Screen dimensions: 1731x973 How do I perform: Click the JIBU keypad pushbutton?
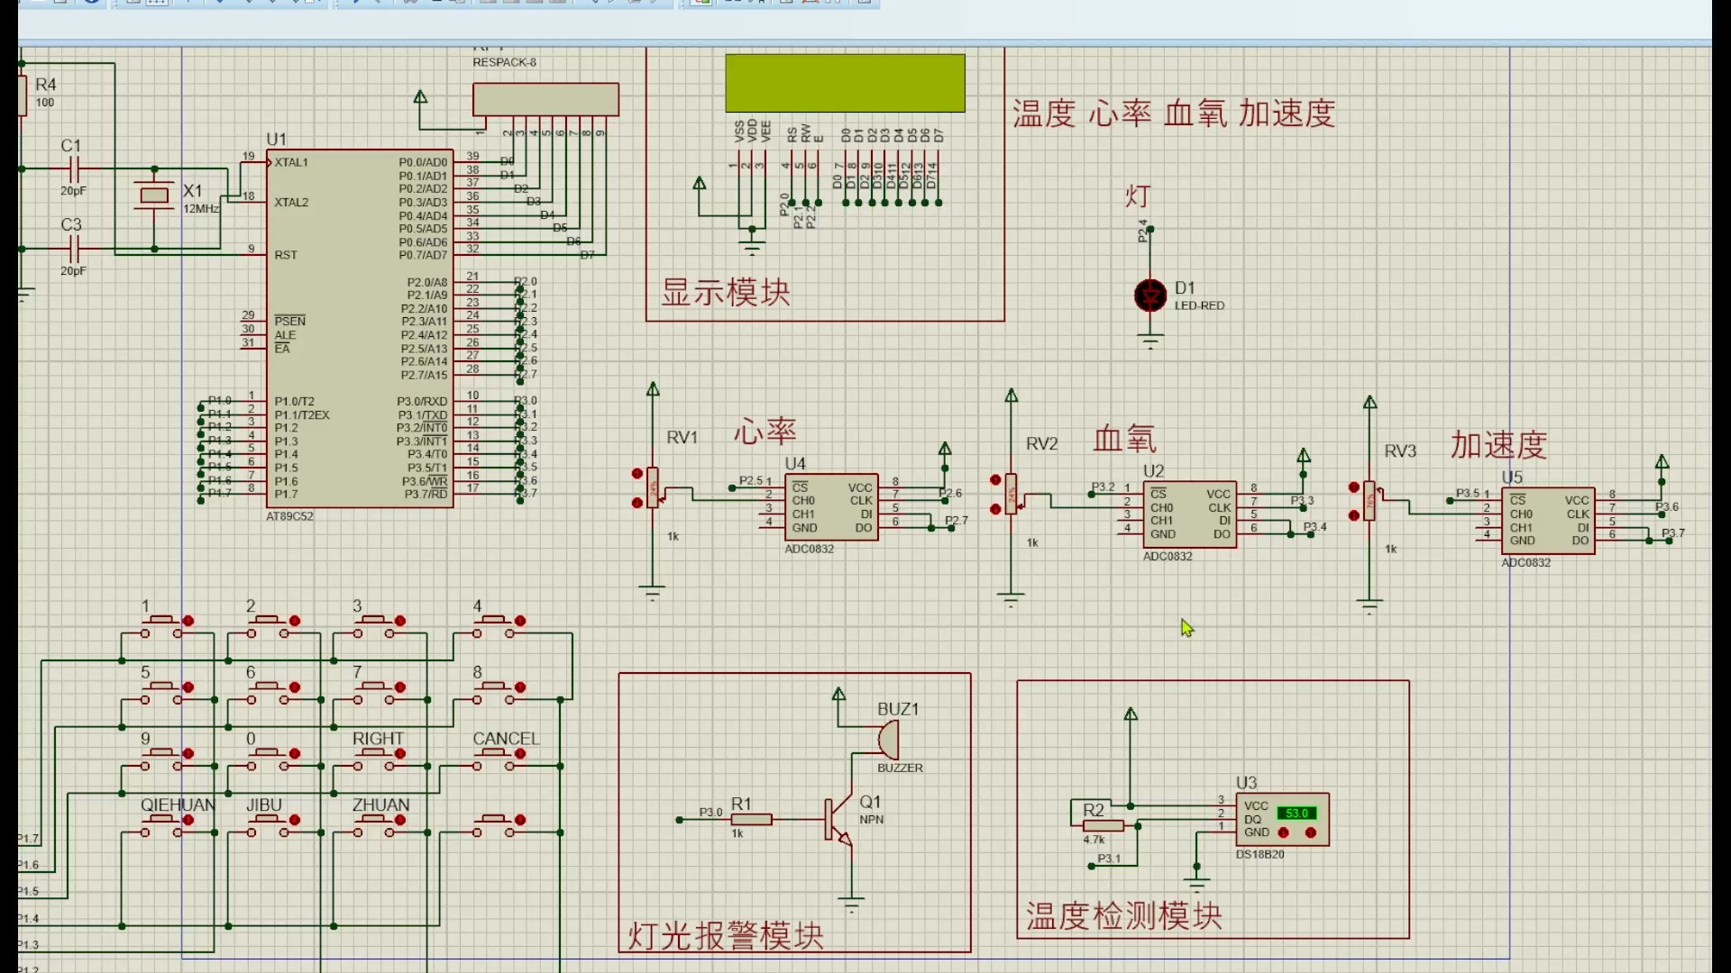[x=268, y=825]
